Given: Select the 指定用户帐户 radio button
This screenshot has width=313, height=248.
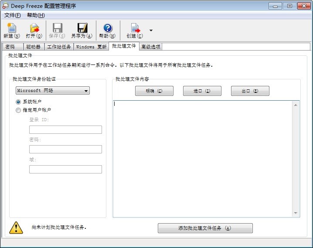Looking at the screenshot, I should [x=18, y=110].
